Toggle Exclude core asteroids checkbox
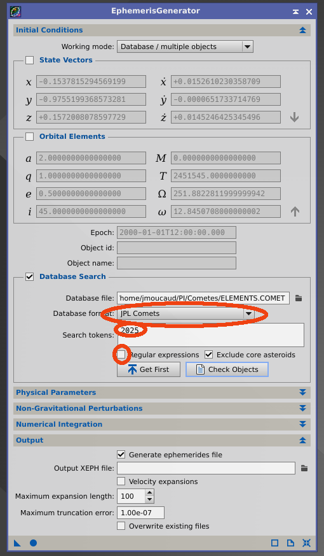 [x=208, y=355]
